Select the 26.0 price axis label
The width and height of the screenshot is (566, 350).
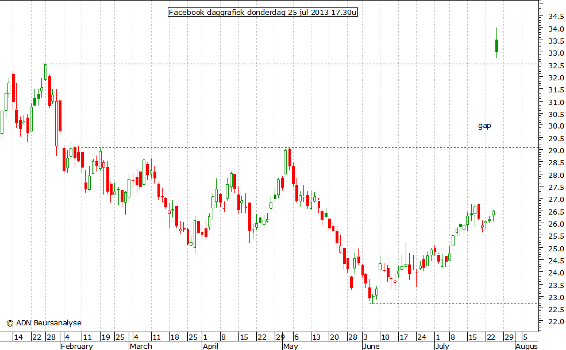556,224
